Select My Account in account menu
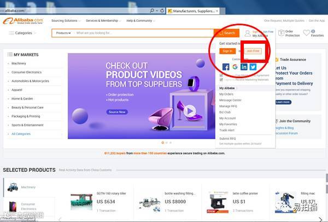328x222 pixels. click(227, 118)
